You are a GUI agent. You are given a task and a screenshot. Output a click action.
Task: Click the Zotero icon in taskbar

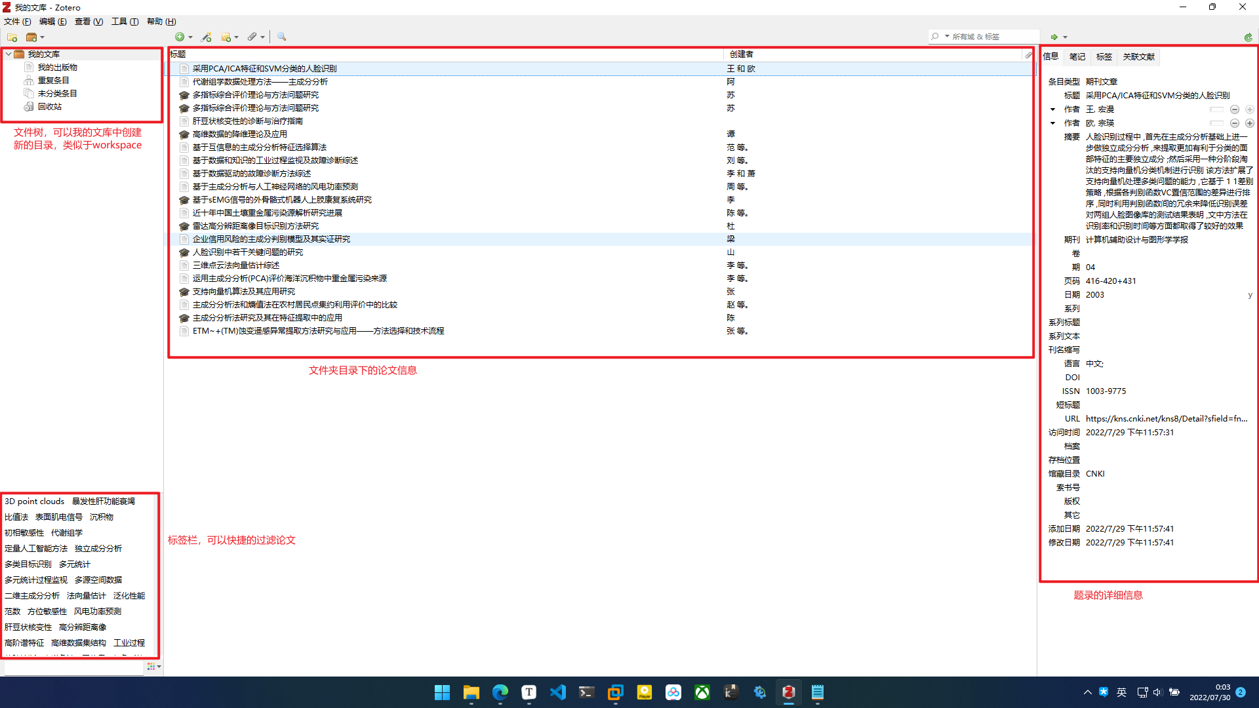pos(788,692)
